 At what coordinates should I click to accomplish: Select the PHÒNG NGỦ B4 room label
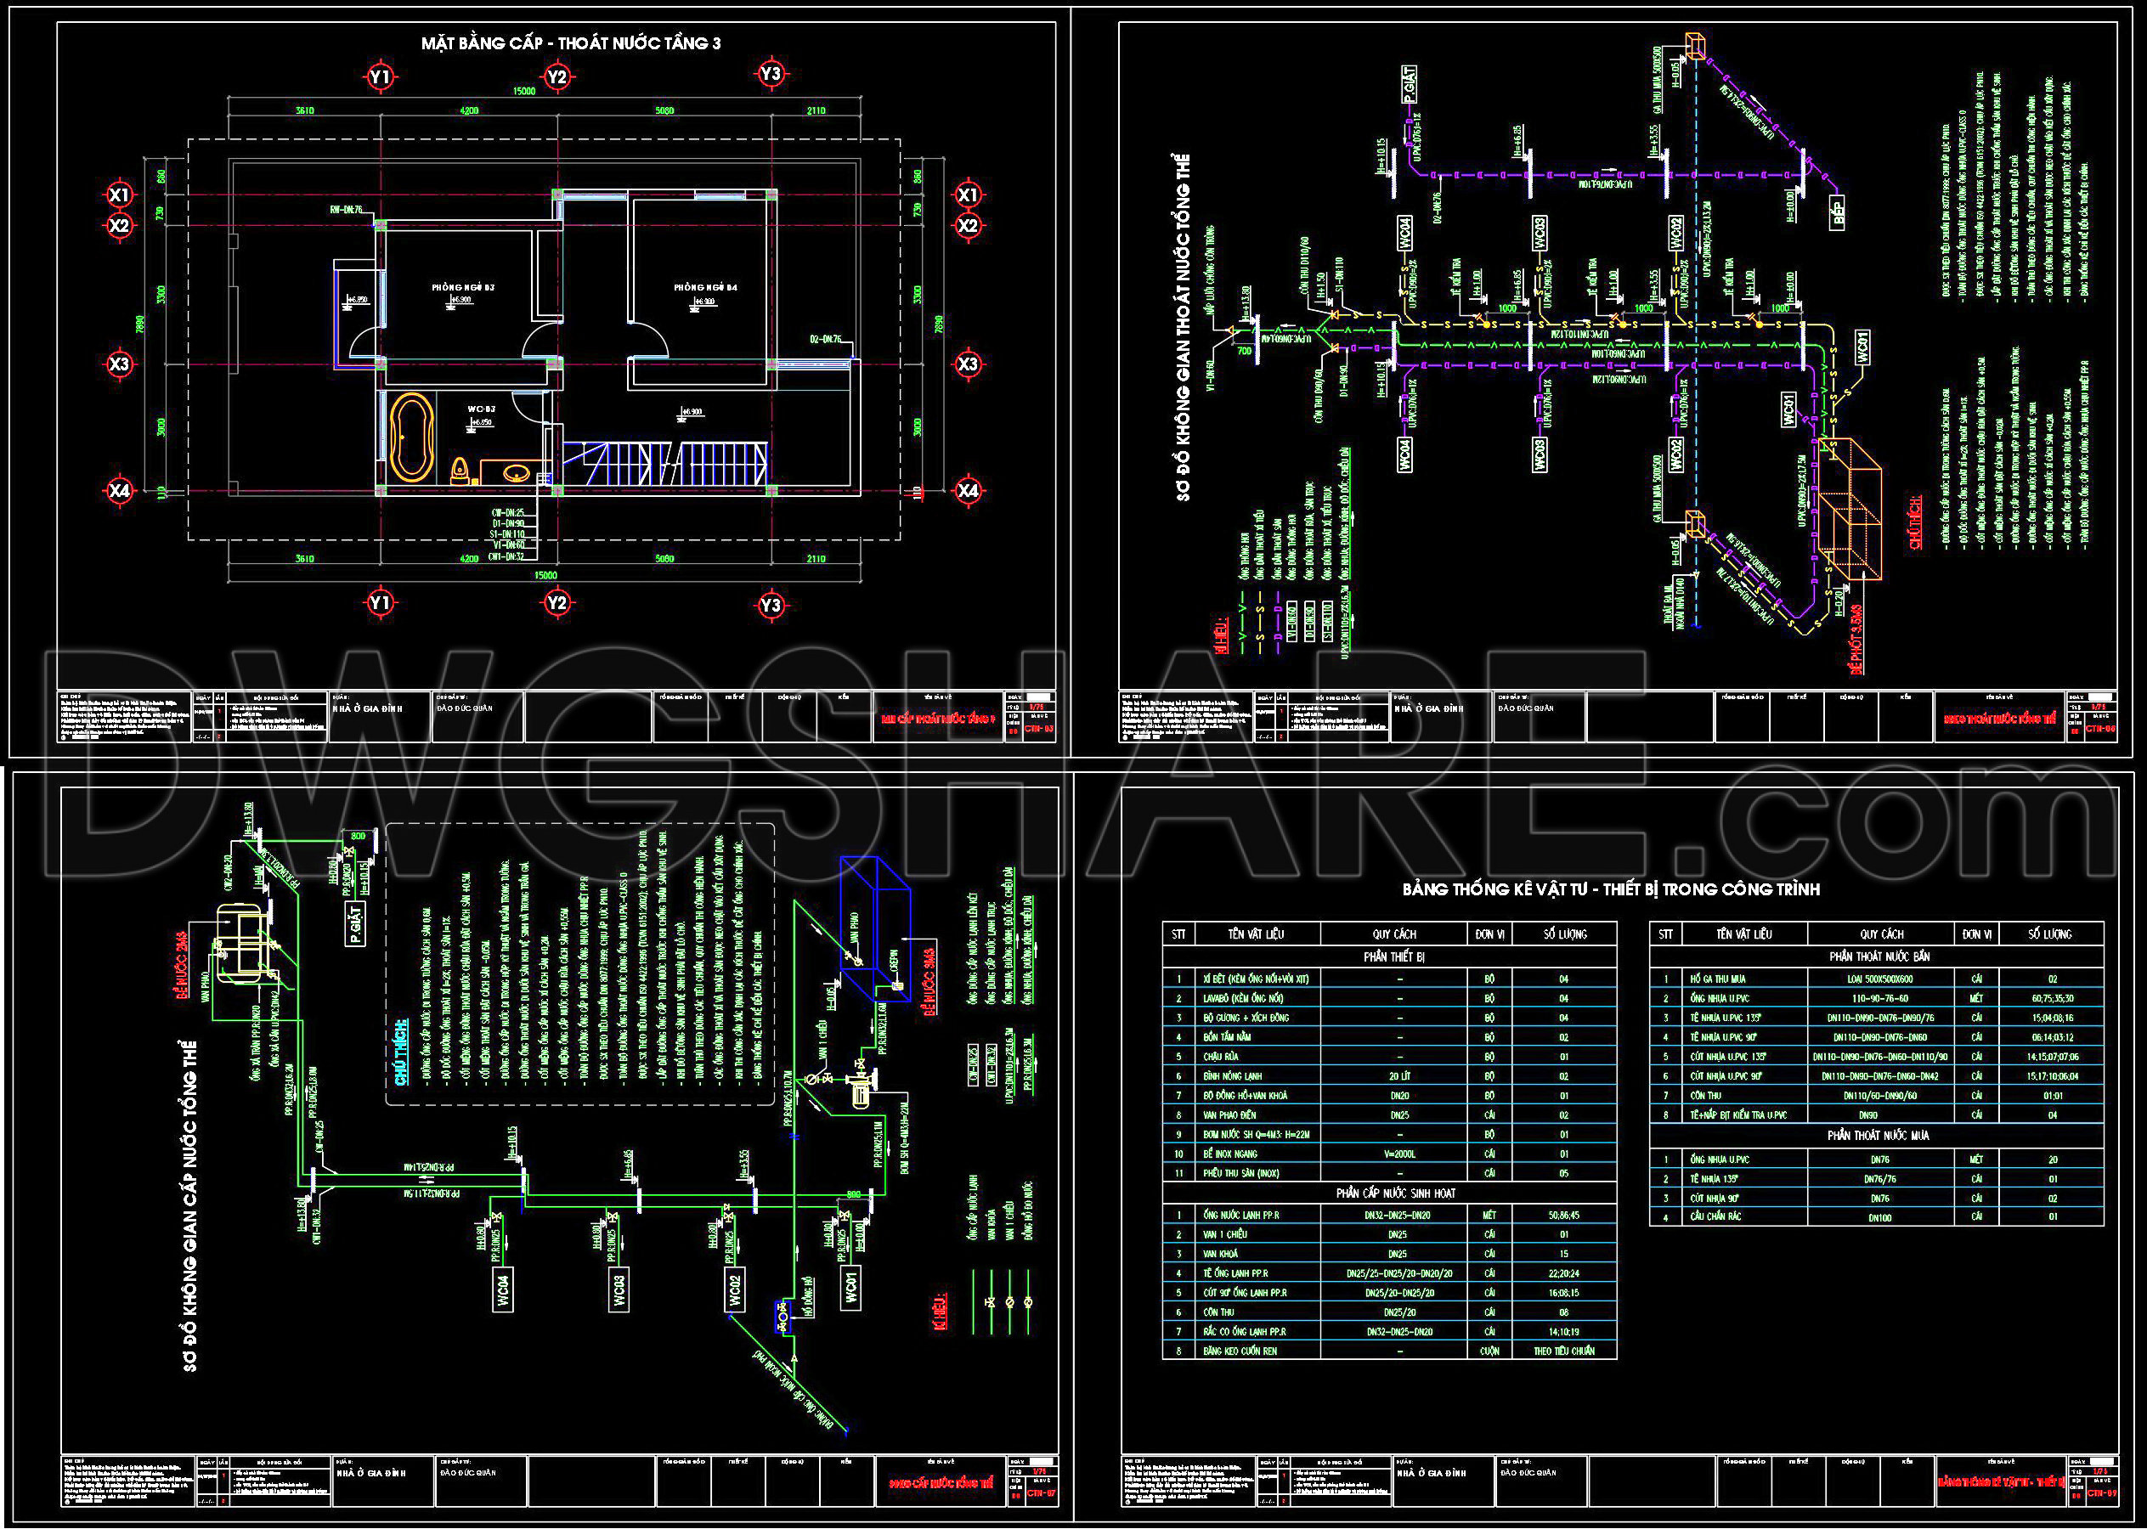tap(705, 287)
